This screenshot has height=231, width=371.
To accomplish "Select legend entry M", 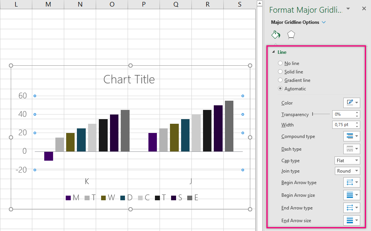I will click(73, 198).
